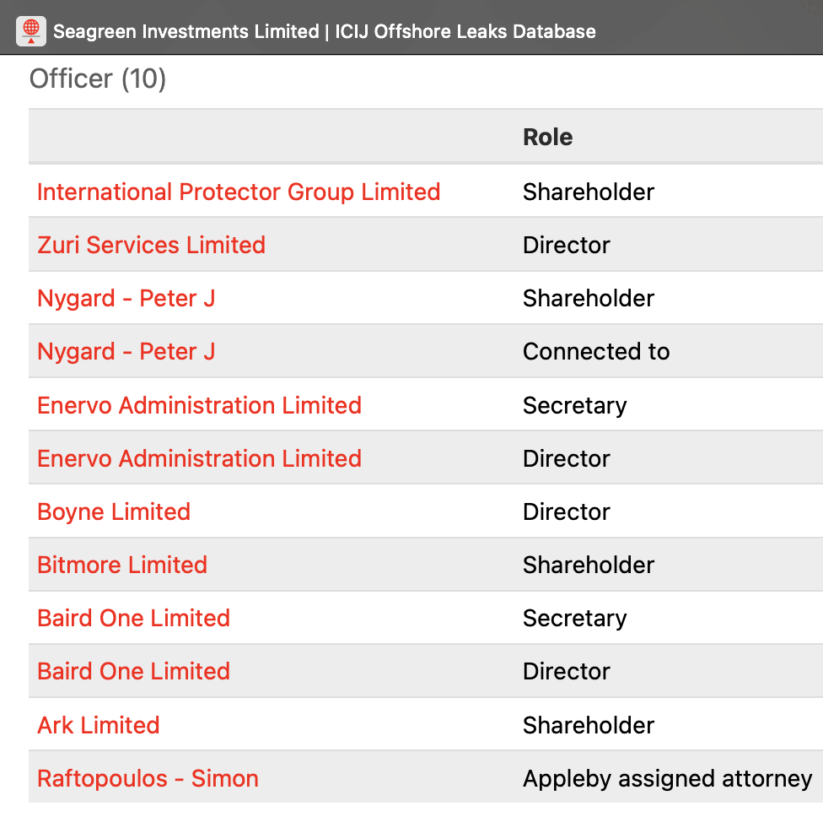823x817 pixels.
Task: Click the Connected to role cell
Action: click(x=596, y=351)
